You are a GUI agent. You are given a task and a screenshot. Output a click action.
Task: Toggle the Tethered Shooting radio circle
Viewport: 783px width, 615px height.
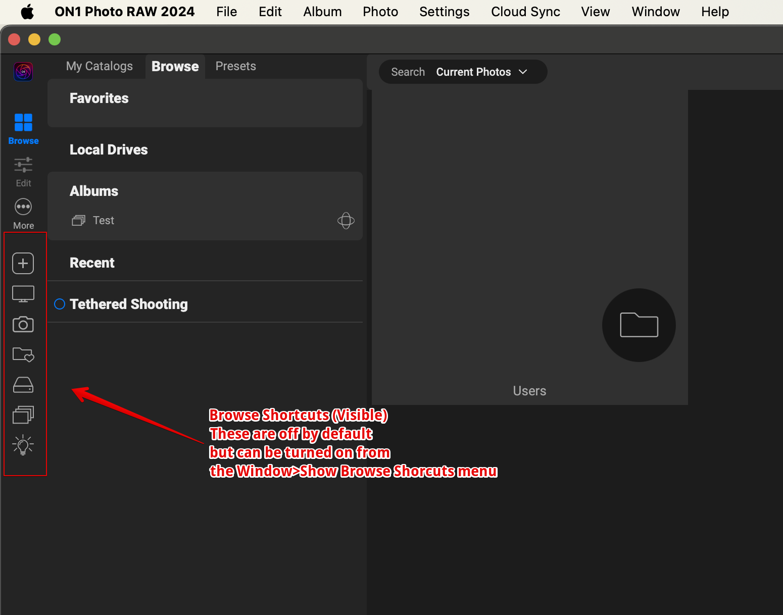60,304
